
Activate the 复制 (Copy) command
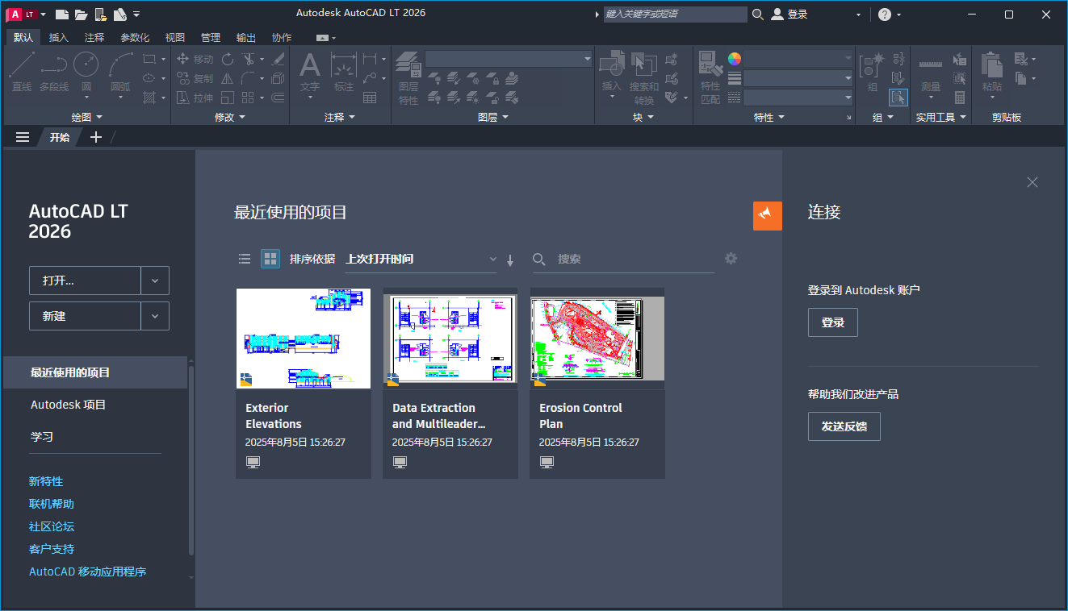click(x=196, y=80)
